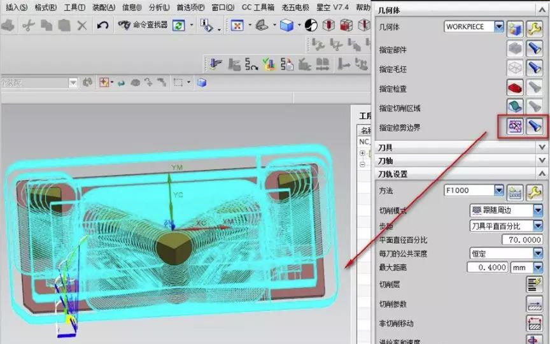
Task: Open the Preferences (首选项) menu
Action: point(190,7)
